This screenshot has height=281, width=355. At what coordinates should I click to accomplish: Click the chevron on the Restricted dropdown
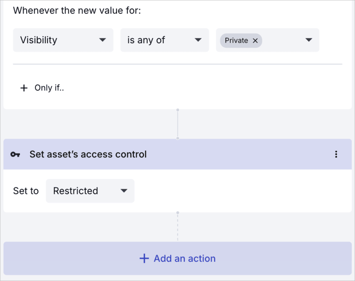pos(124,191)
